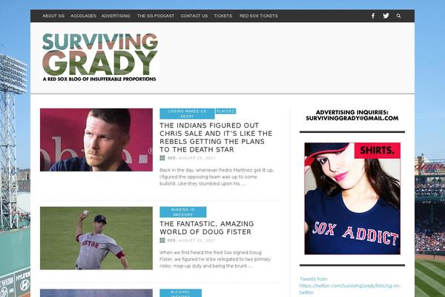Open The Fantastic, Amazing World of Doug Fister headline
This screenshot has width=445, height=297.
[207, 228]
